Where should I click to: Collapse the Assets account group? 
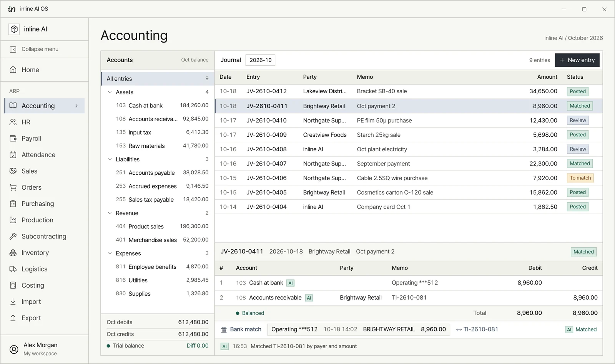point(110,92)
